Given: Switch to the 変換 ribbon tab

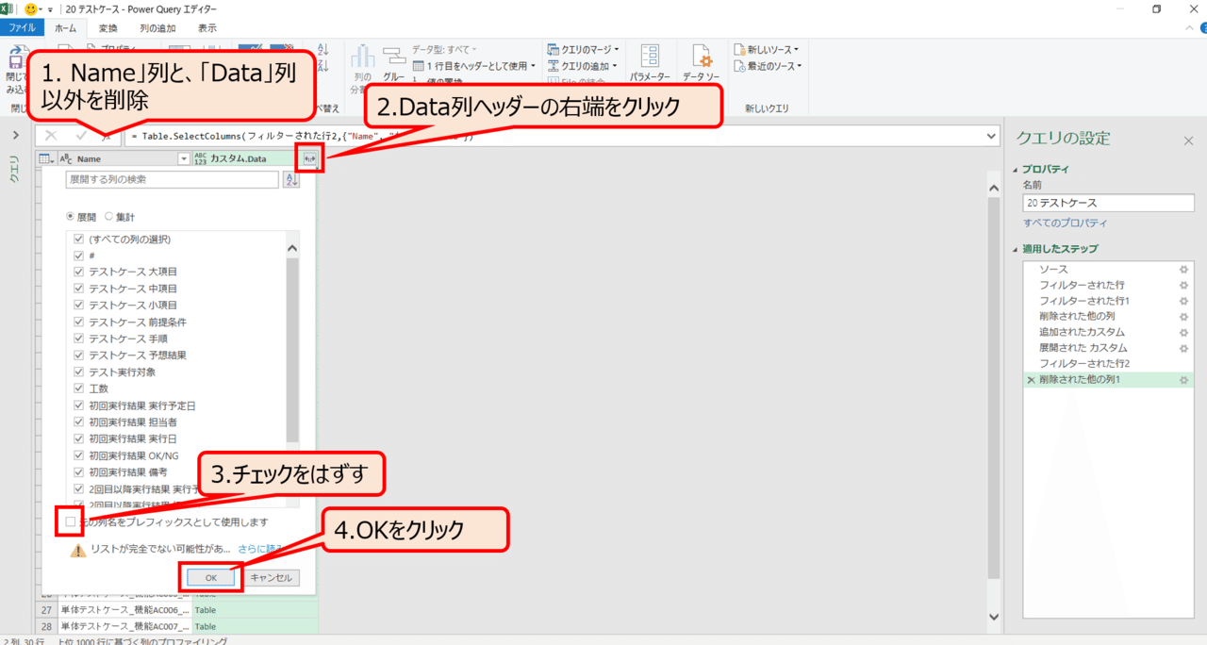Looking at the screenshot, I should (107, 27).
